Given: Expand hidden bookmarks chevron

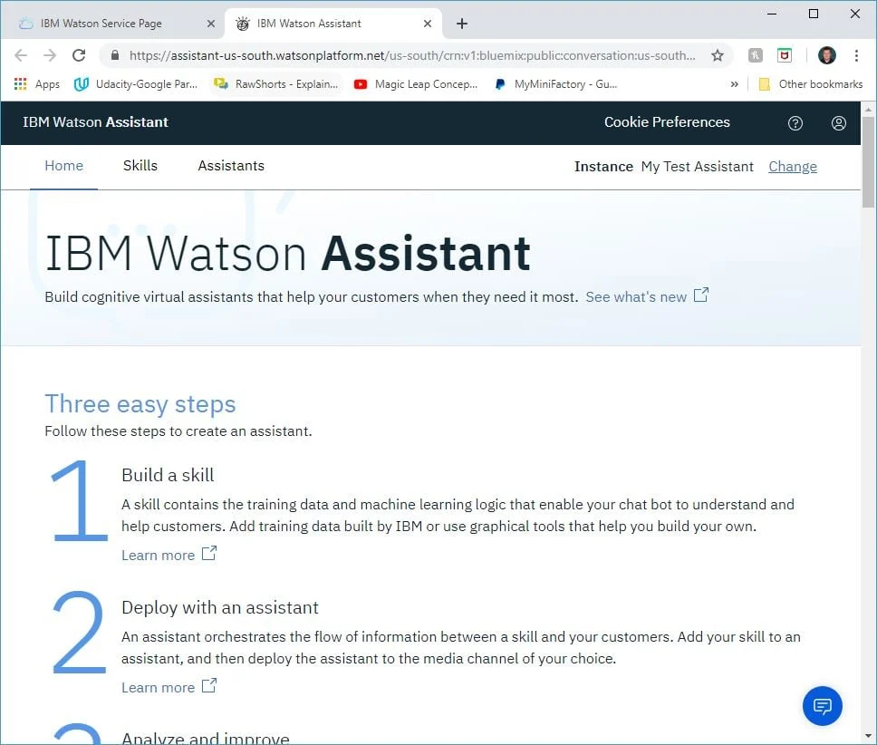Looking at the screenshot, I should tap(735, 84).
